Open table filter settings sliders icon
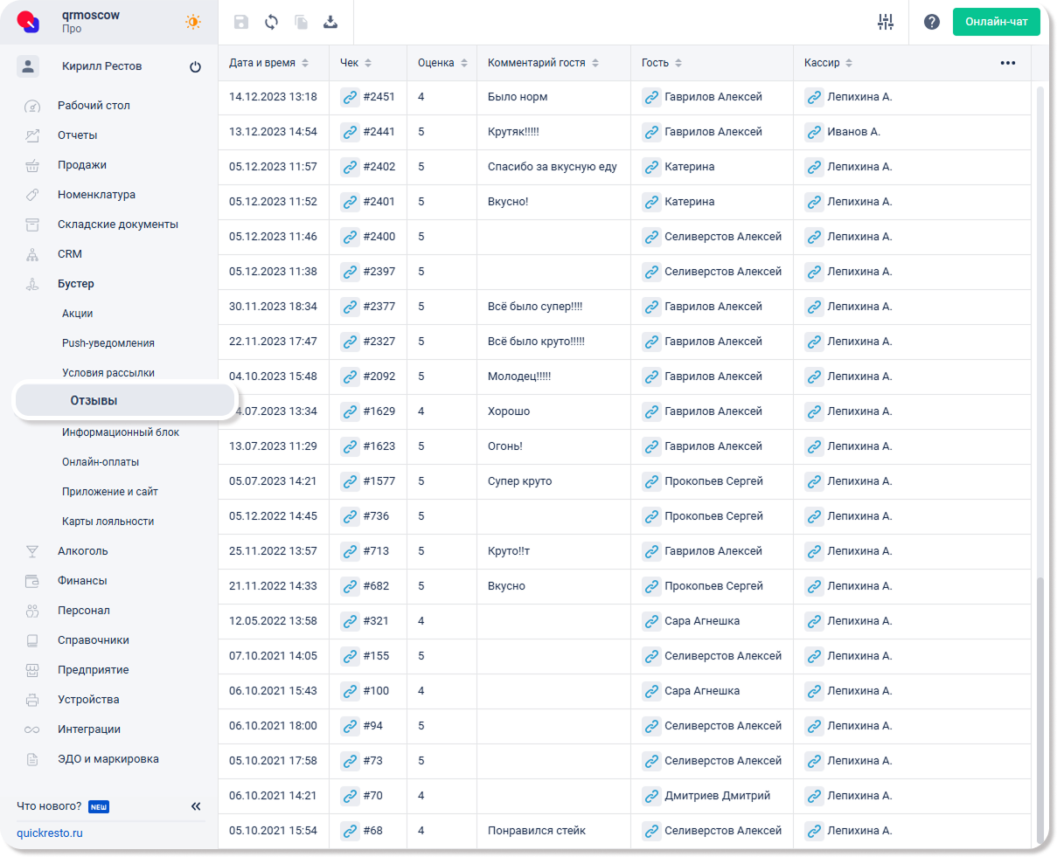 click(x=886, y=22)
